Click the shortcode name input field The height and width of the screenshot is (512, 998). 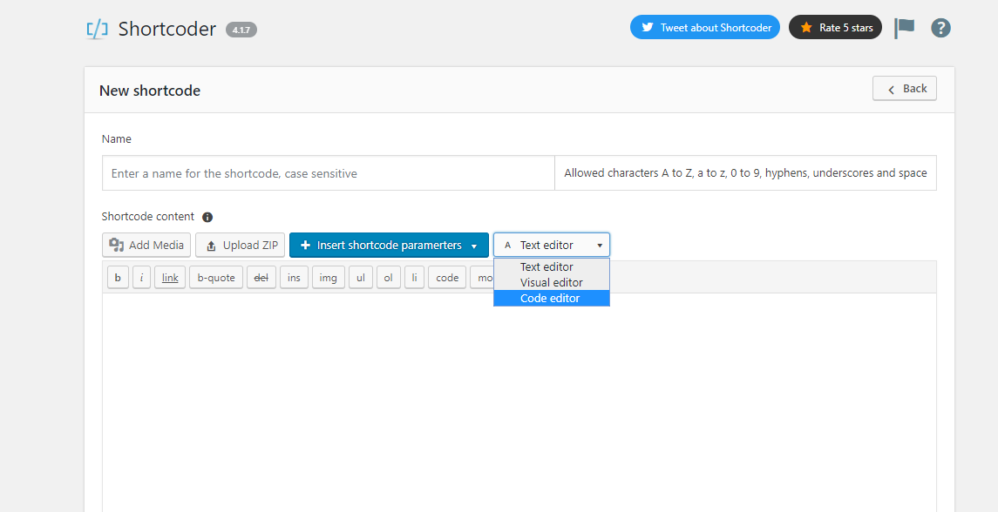(328, 173)
